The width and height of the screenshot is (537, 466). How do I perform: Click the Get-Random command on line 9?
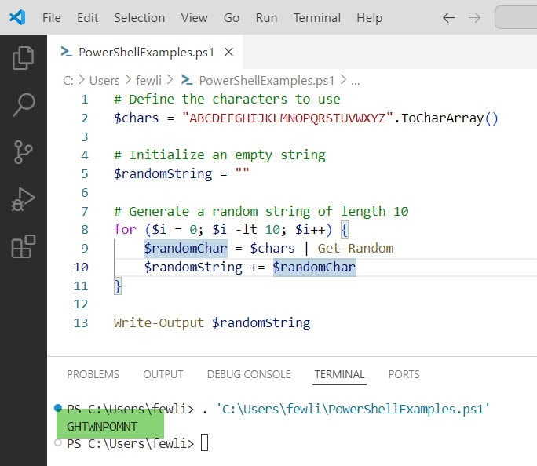(356, 249)
